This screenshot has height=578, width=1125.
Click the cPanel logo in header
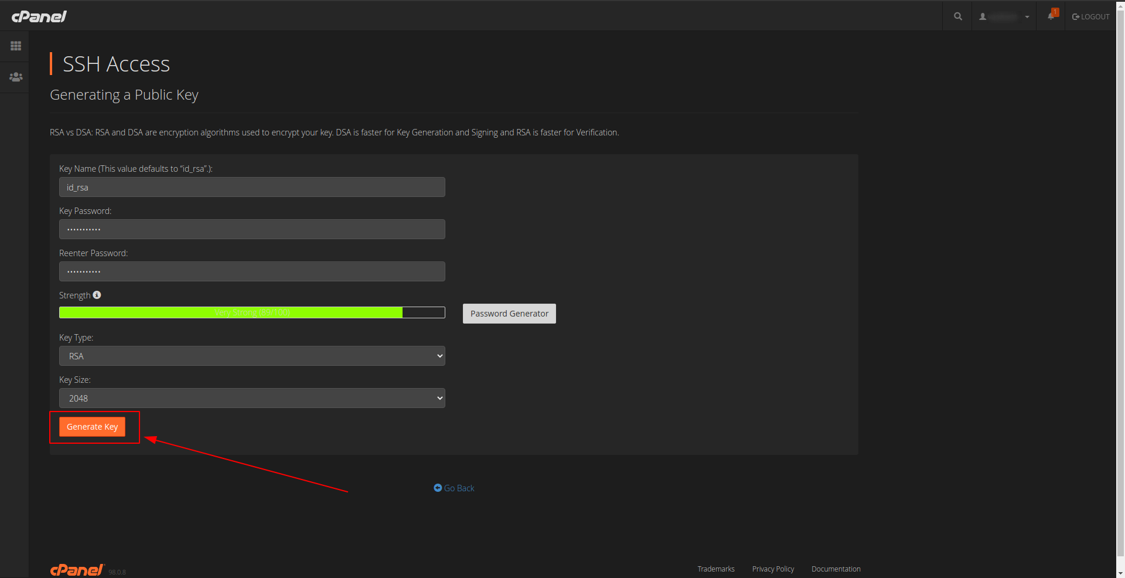coord(39,16)
